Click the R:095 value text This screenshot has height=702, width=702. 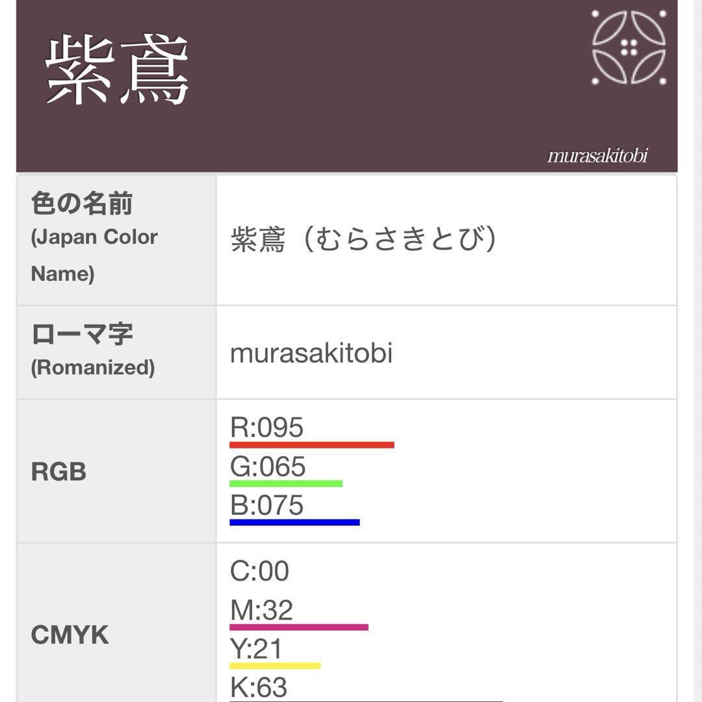click(x=266, y=428)
